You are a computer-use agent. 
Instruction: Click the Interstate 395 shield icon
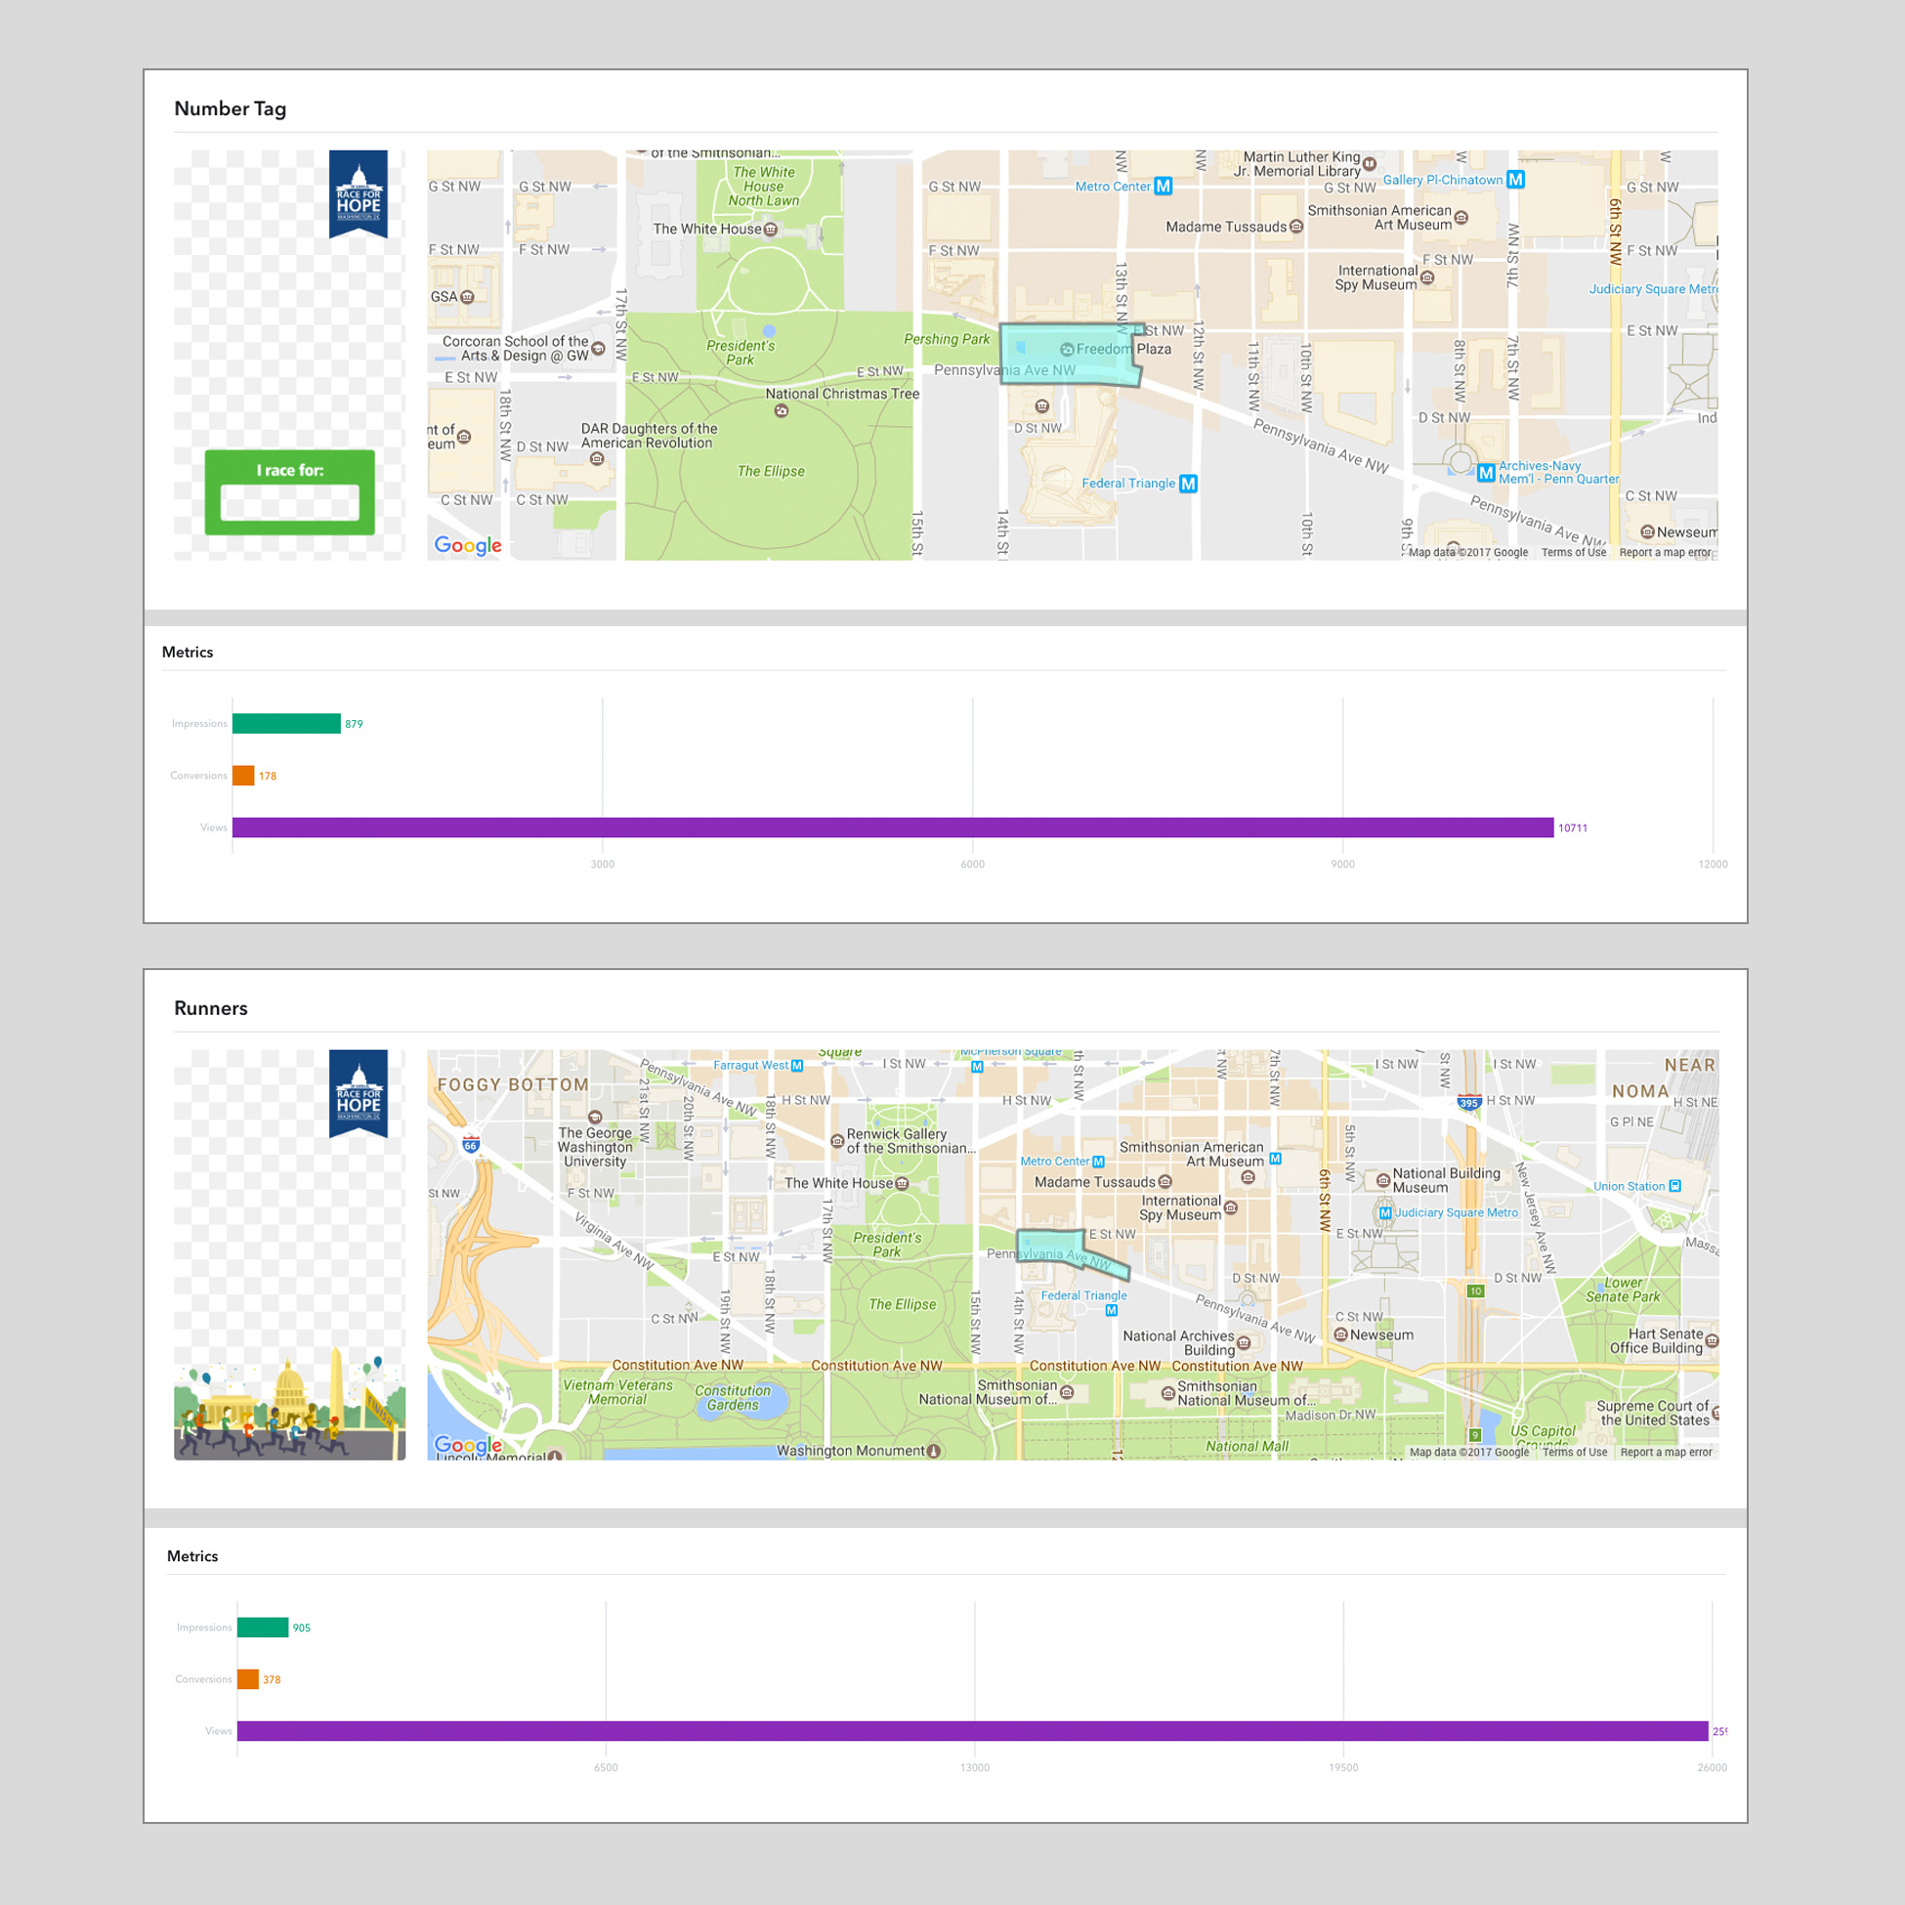pos(1469,1103)
